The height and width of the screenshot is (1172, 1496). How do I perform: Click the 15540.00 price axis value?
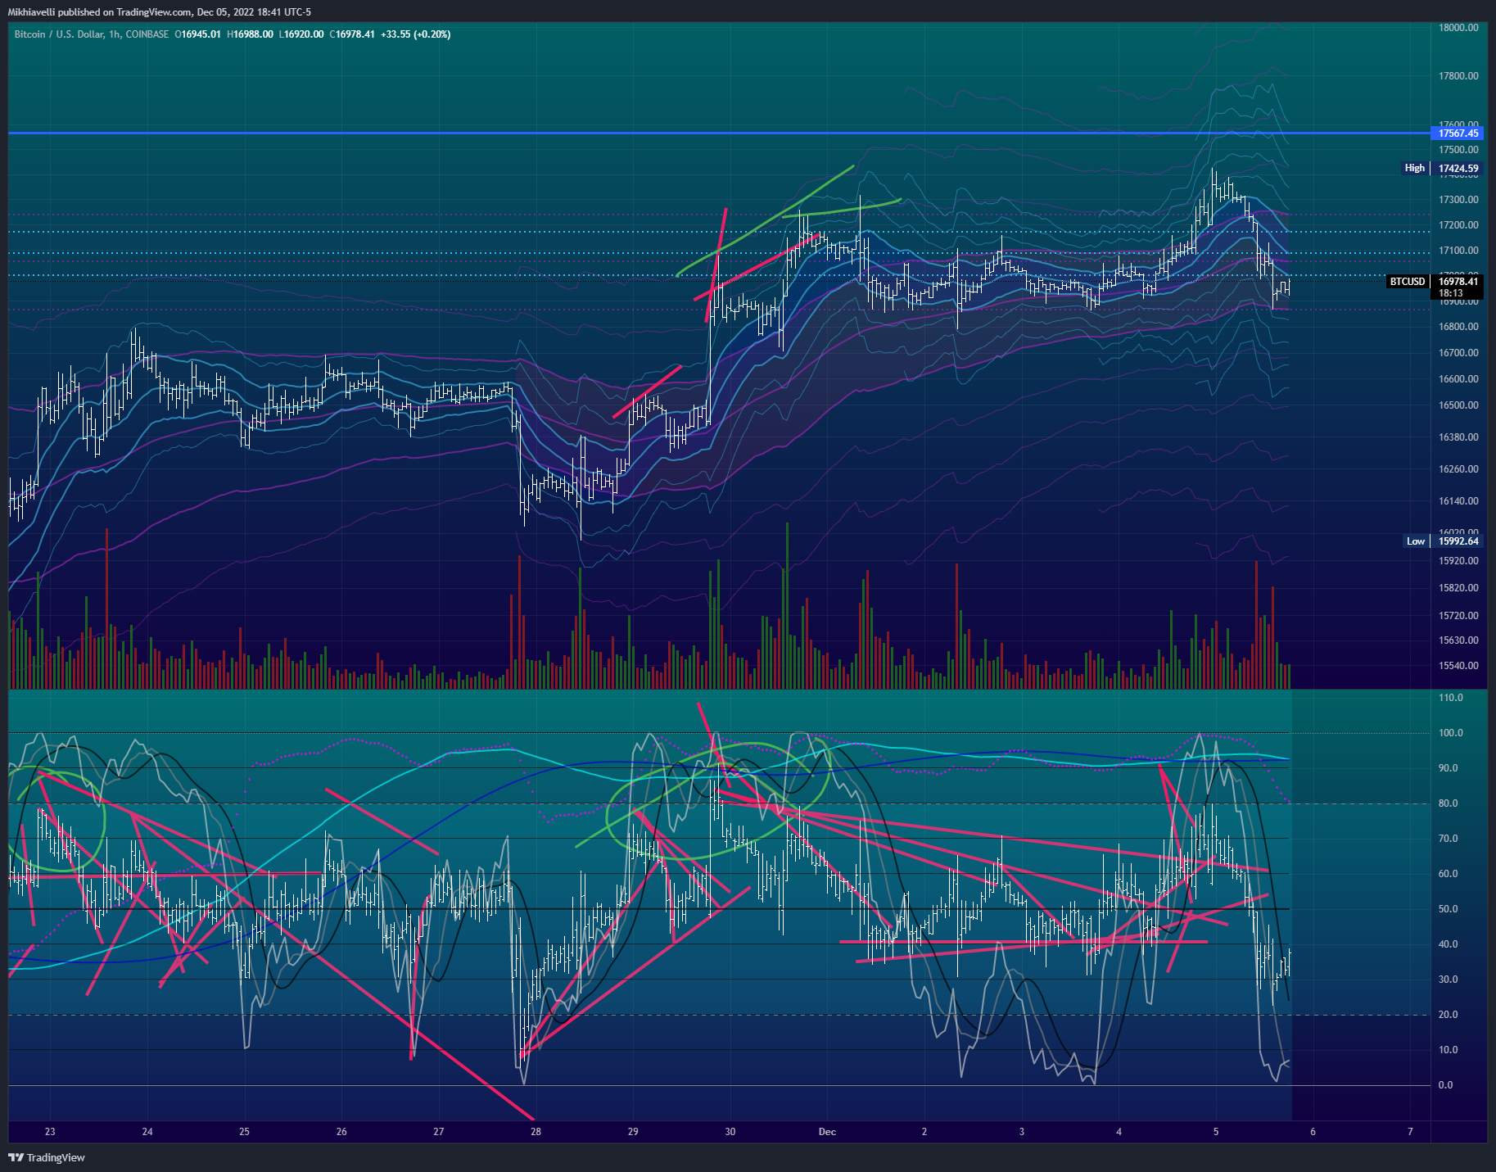pos(1458,666)
